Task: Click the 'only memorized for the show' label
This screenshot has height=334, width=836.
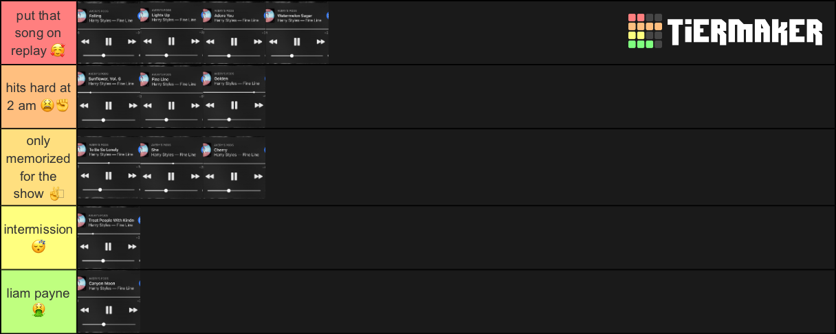Action: [38, 167]
